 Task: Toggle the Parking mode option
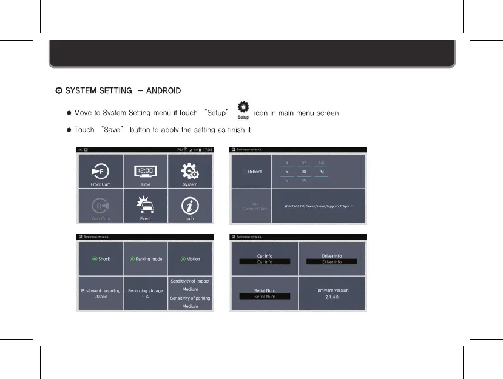click(x=146, y=259)
